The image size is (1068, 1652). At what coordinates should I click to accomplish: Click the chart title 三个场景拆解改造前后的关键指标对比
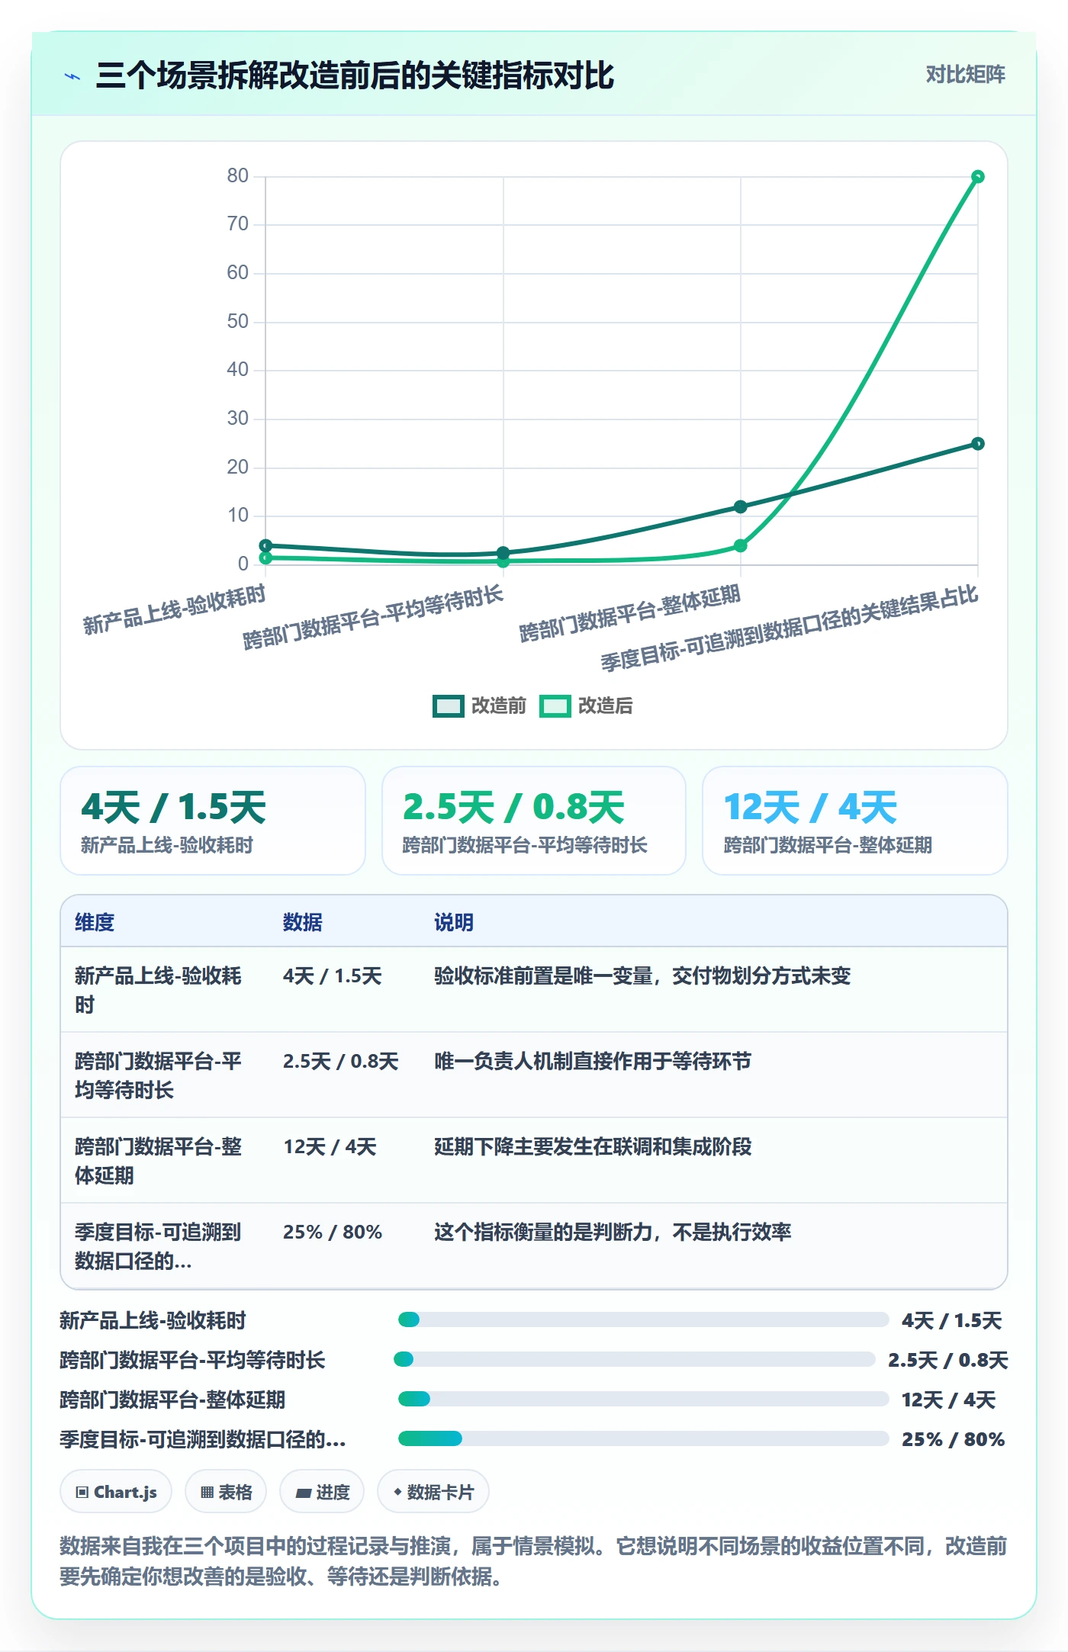[355, 76]
